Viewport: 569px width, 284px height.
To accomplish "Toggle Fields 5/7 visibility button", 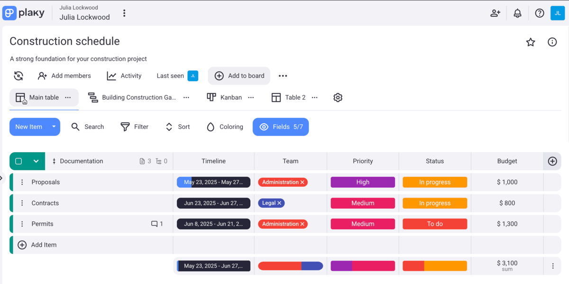I will tap(281, 127).
